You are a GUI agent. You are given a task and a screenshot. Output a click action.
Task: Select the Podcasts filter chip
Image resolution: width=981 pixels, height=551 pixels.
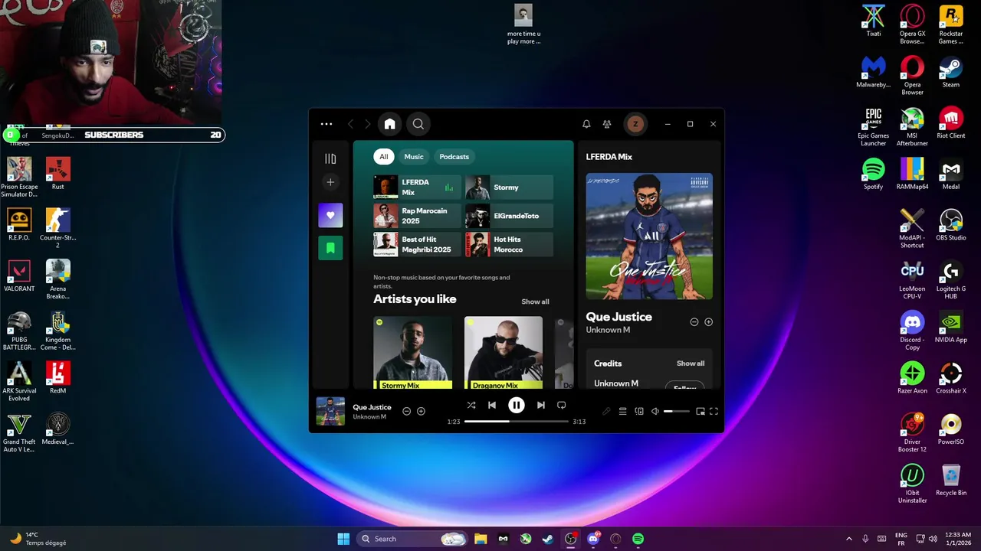454,157
